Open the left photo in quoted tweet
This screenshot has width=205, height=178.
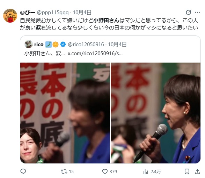coord(65,113)
